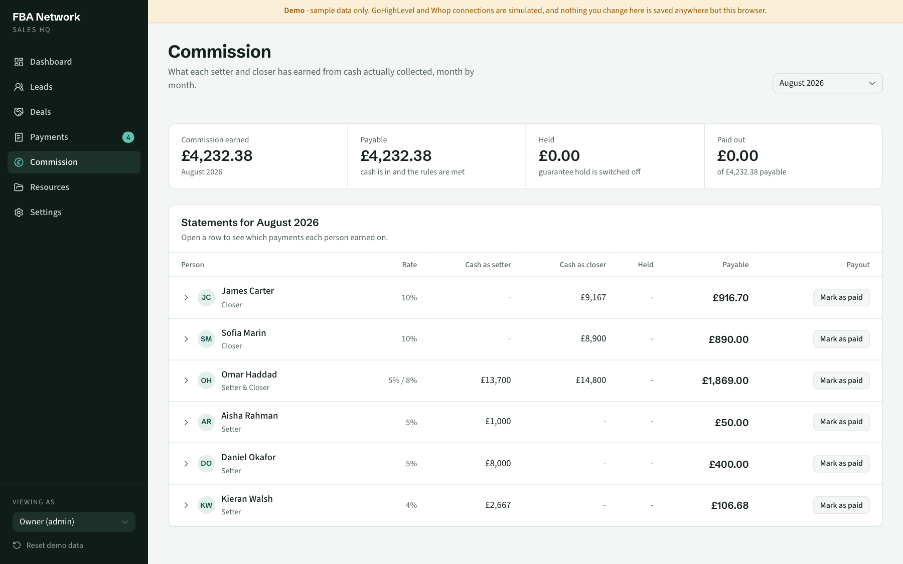The width and height of the screenshot is (903, 564).
Task: Click James Carter's JC avatar
Action: pyautogui.click(x=206, y=297)
